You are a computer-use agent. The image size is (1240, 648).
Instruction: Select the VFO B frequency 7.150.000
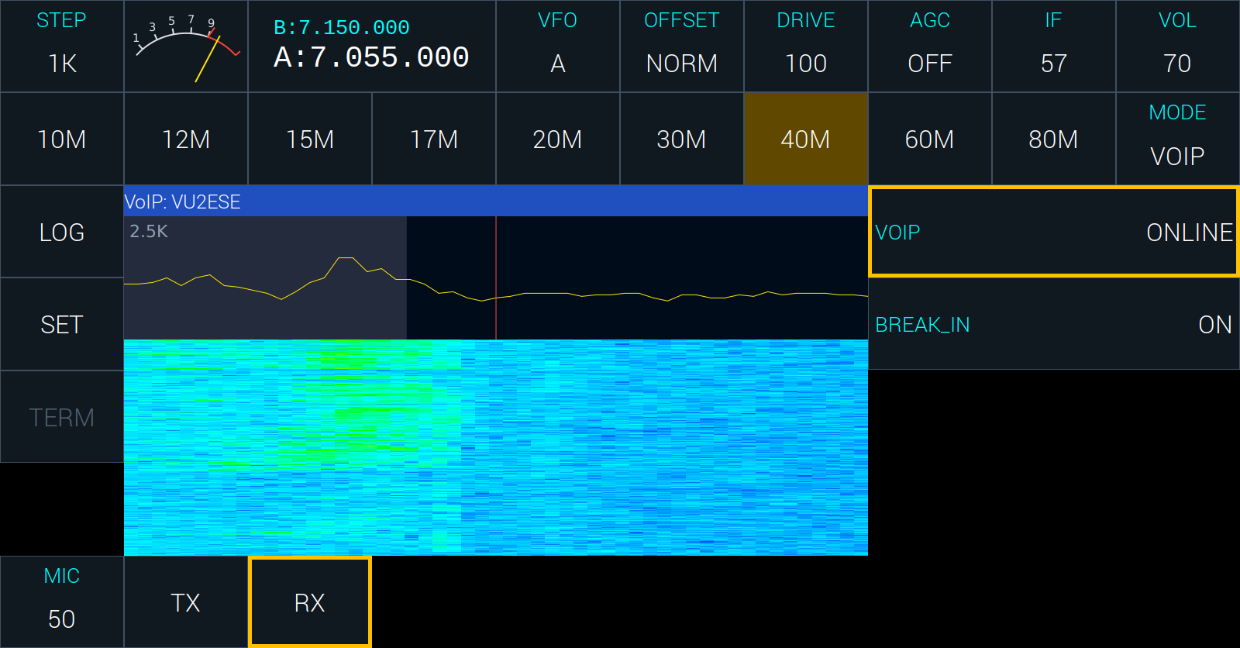point(342,27)
